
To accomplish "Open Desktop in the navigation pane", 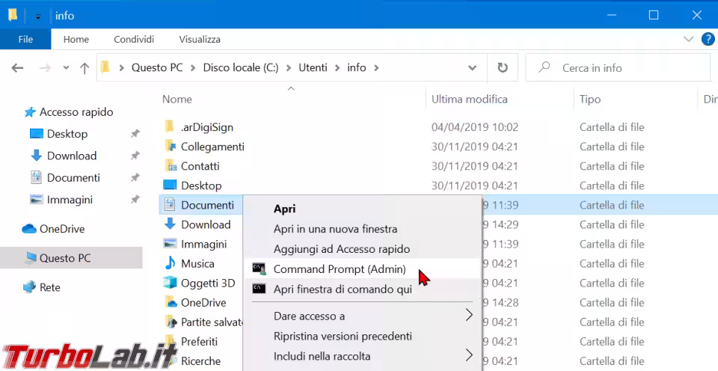I will point(67,134).
